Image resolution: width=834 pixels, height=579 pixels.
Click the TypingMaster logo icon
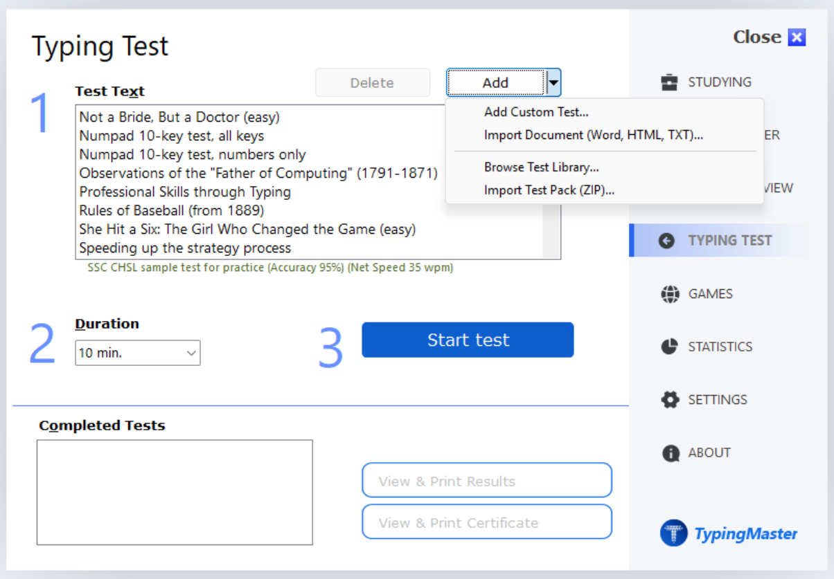(673, 533)
